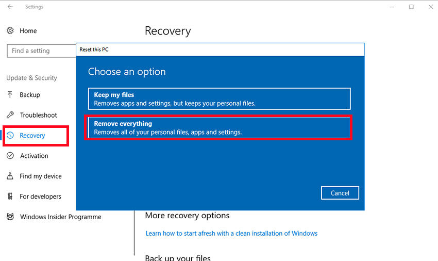Click the Home gear icon

tap(10, 31)
